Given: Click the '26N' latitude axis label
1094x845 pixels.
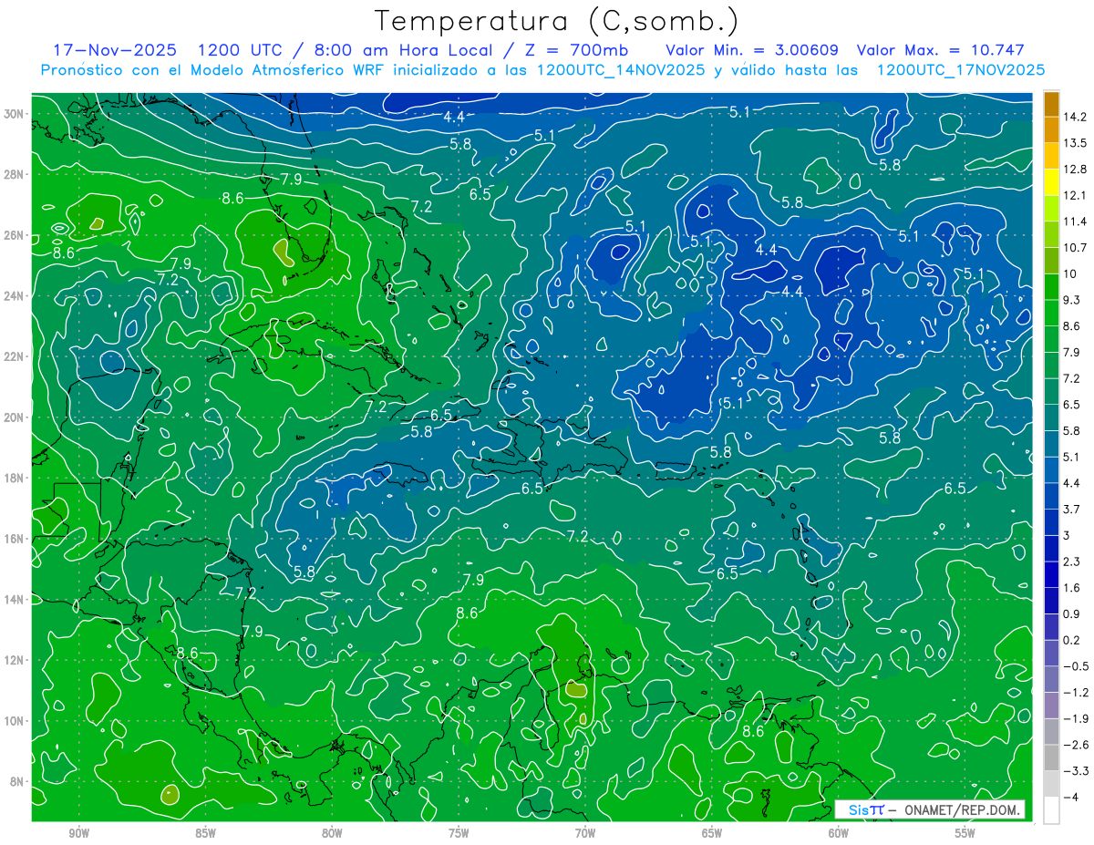Looking at the screenshot, I should [15, 235].
